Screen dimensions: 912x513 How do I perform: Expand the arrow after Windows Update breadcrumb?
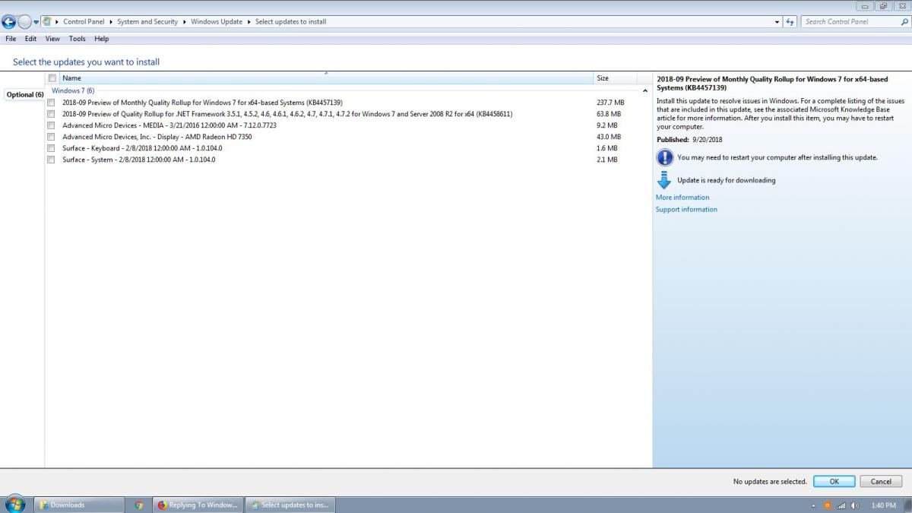click(x=249, y=22)
